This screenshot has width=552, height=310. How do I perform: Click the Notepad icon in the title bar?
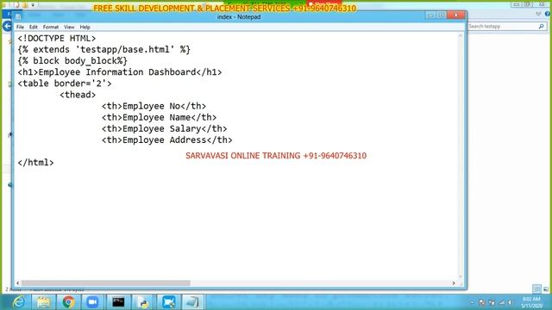18,16
